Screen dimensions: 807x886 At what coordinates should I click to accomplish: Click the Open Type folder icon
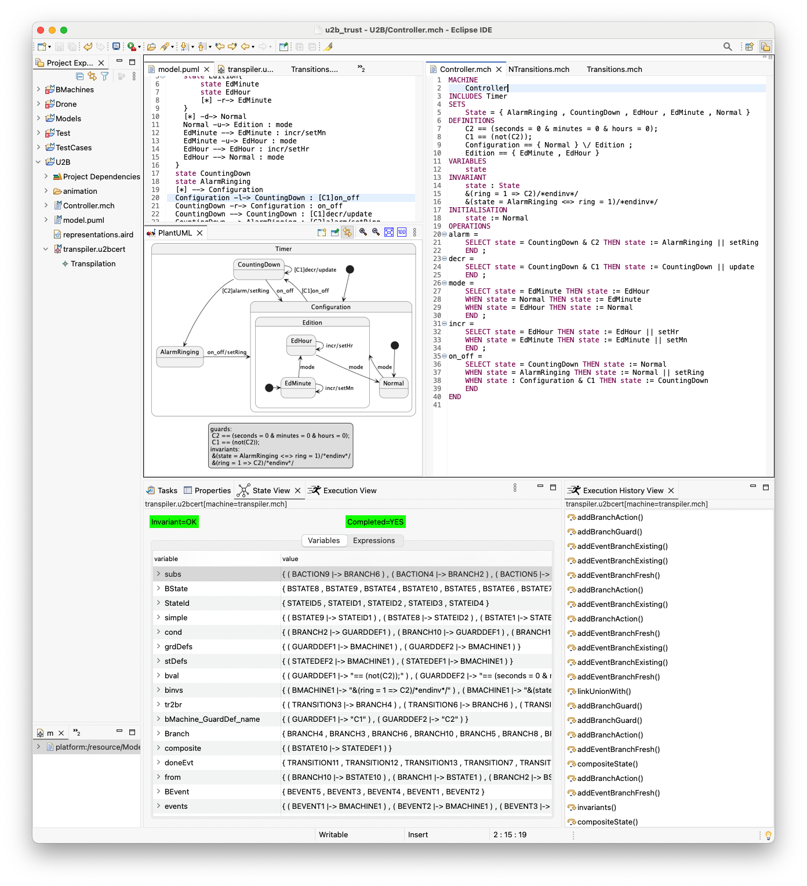pos(151,46)
